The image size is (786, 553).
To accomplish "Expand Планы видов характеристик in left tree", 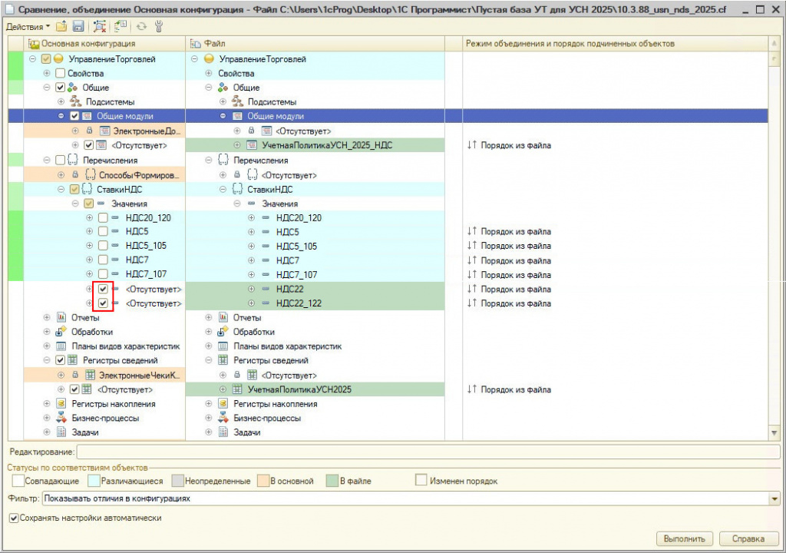I will [47, 346].
